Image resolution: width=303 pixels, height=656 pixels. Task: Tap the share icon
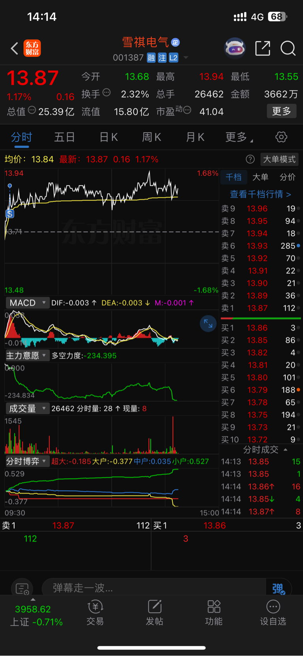(263, 48)
